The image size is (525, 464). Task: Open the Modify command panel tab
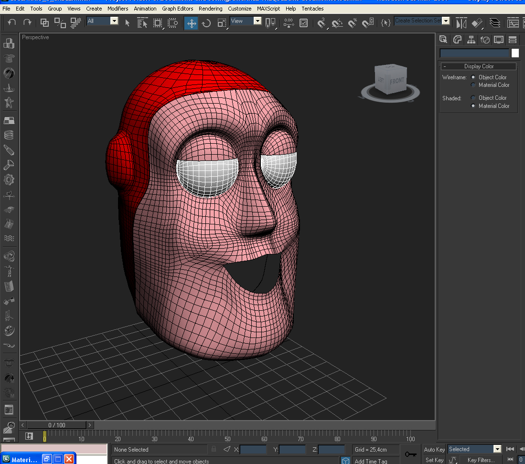[x=457, y=40]
